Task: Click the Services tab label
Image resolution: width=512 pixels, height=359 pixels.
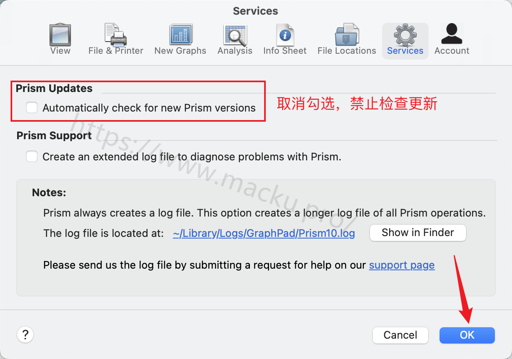Action: click(x=405, y=51)
